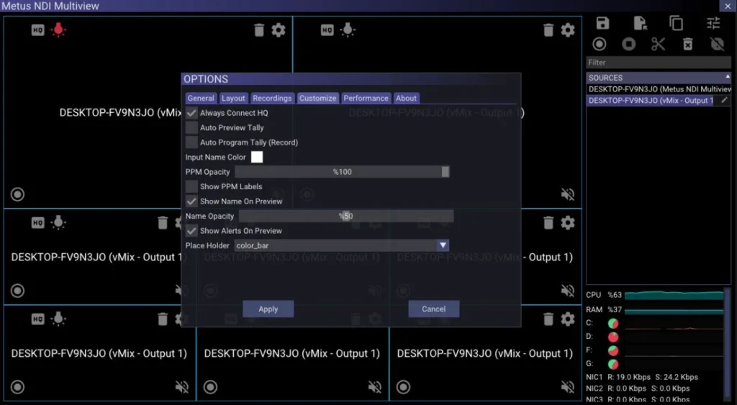The width and height of the screenshot is (737, 405).
Task: Click the trash icon in bottom-left cell
Action: [x=163, y=319]
